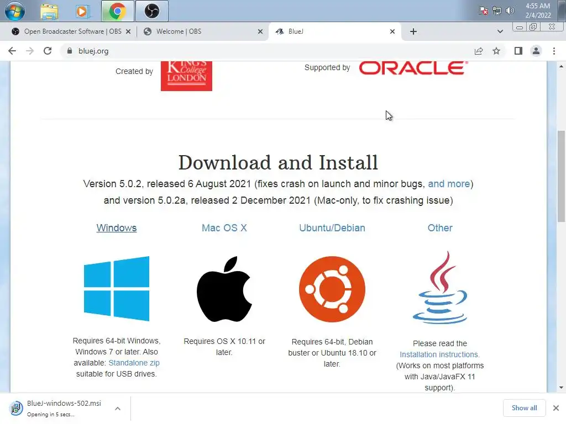Click the orange Ubuntu logo
Image resolution: width=566 pixels, height=424 pixels.
(332, 289)
